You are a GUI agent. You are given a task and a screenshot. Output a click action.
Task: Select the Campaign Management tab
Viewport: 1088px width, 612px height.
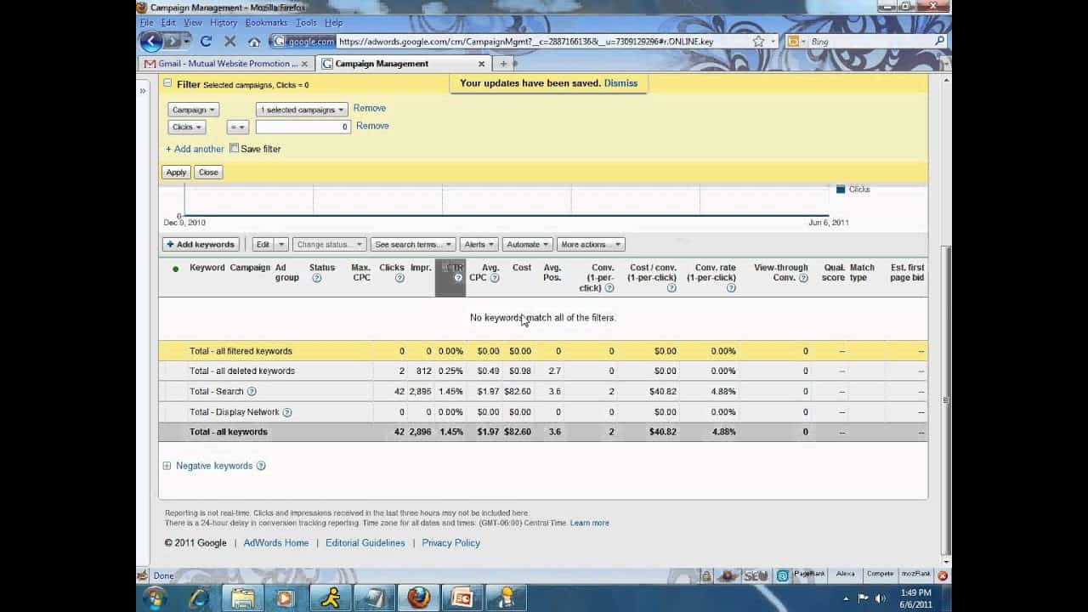click(402, 64)
